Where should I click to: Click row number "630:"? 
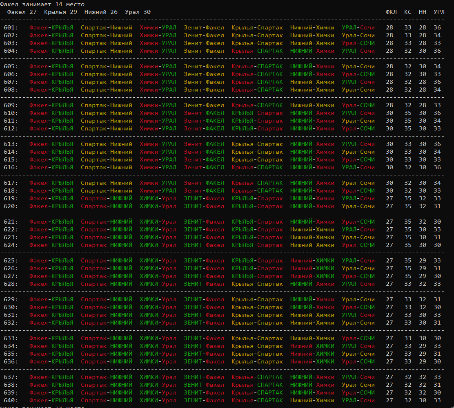tap(11, 307)
